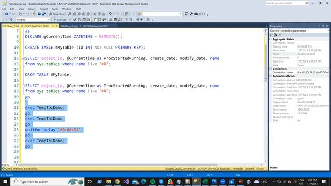
Task: Open the Project menu
Action: (43, 9)
